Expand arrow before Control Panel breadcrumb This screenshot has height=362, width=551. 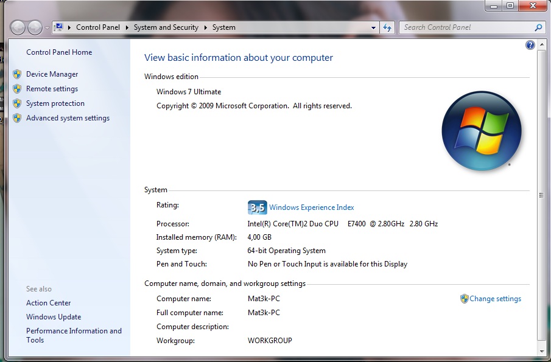pos(69,27)
